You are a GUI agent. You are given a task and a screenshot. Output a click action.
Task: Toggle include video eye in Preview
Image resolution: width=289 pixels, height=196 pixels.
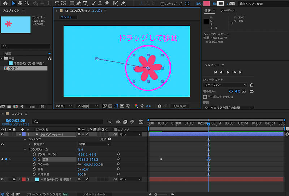pos(231,91)
